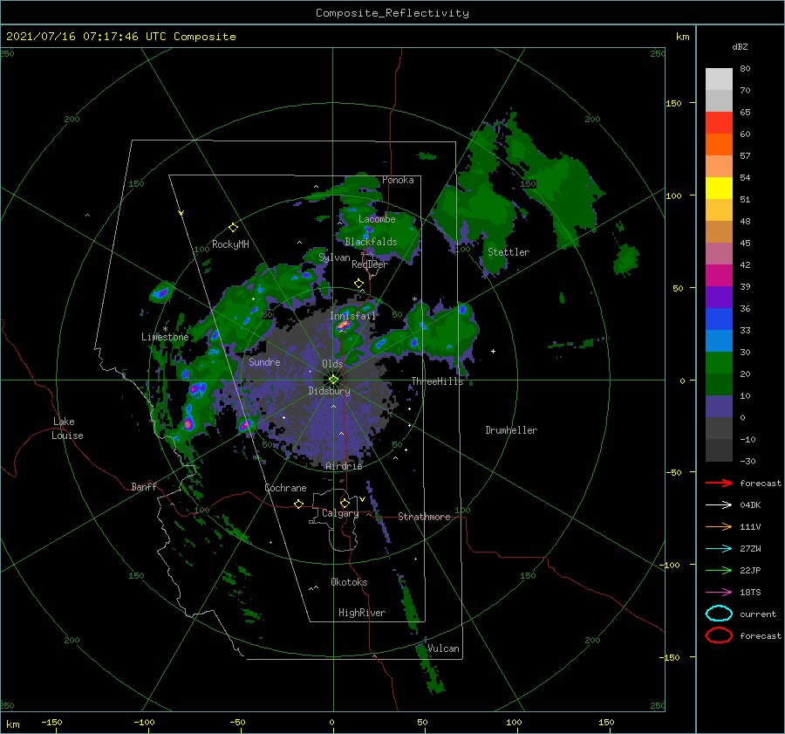Select the 42 dBZ magenta swatch
Viewport: 785px width, 734px height.
(719, 275)
